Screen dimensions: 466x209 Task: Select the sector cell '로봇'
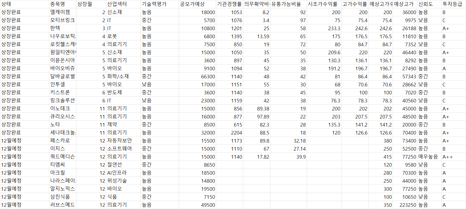pos(123,36)
